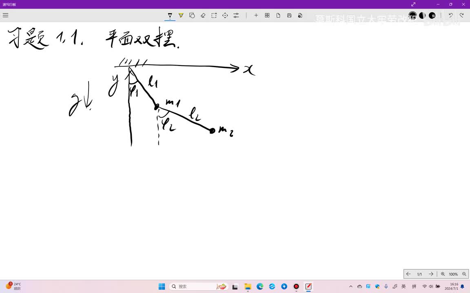The image size is (470, 293).
Task: Select the first black pen preset
Action: pyautogui.click(x=412, y=15)
